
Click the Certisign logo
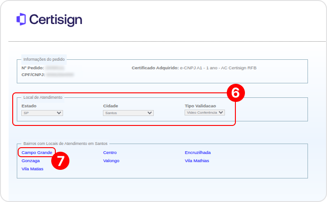(x=49, y=19)
